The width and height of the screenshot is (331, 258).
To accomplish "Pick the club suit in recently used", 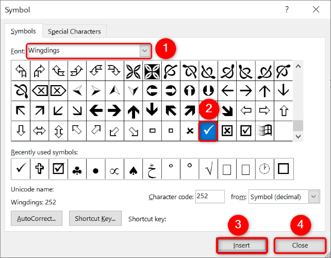I will pos(77,169).
